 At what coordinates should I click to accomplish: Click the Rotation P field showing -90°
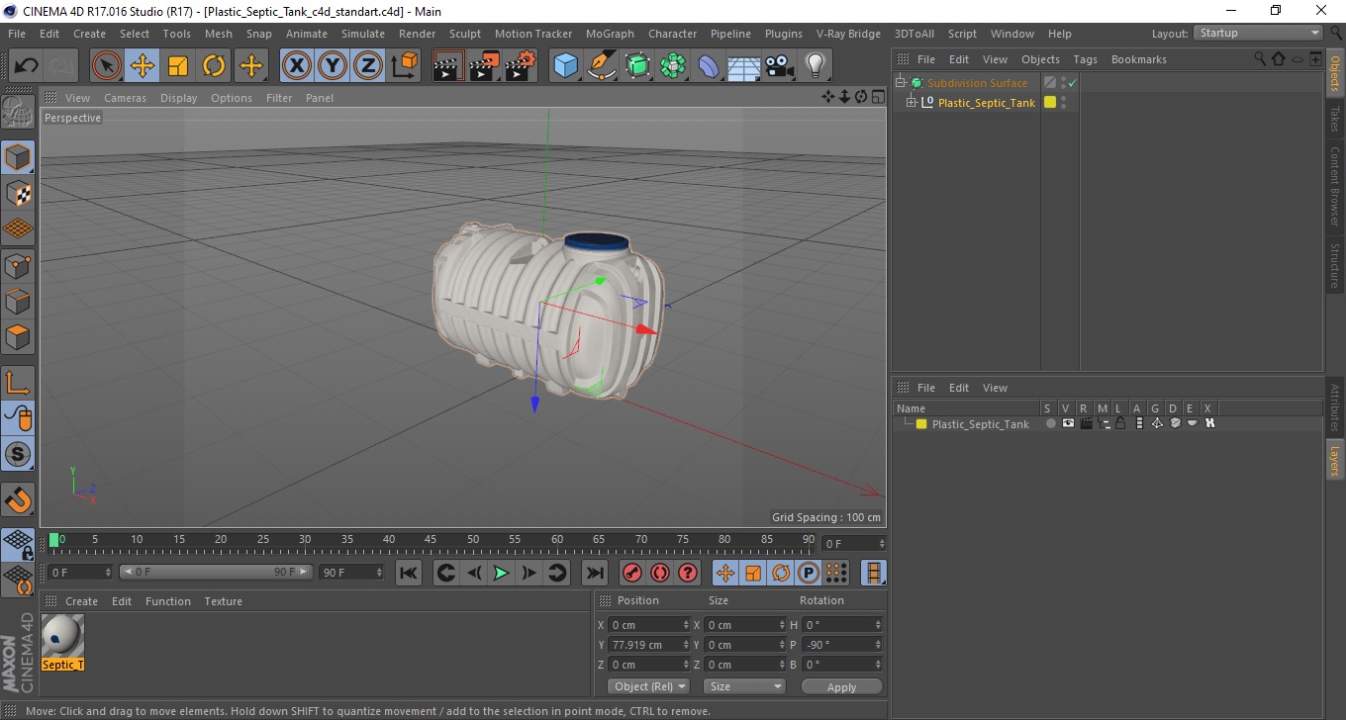(841, 645)
